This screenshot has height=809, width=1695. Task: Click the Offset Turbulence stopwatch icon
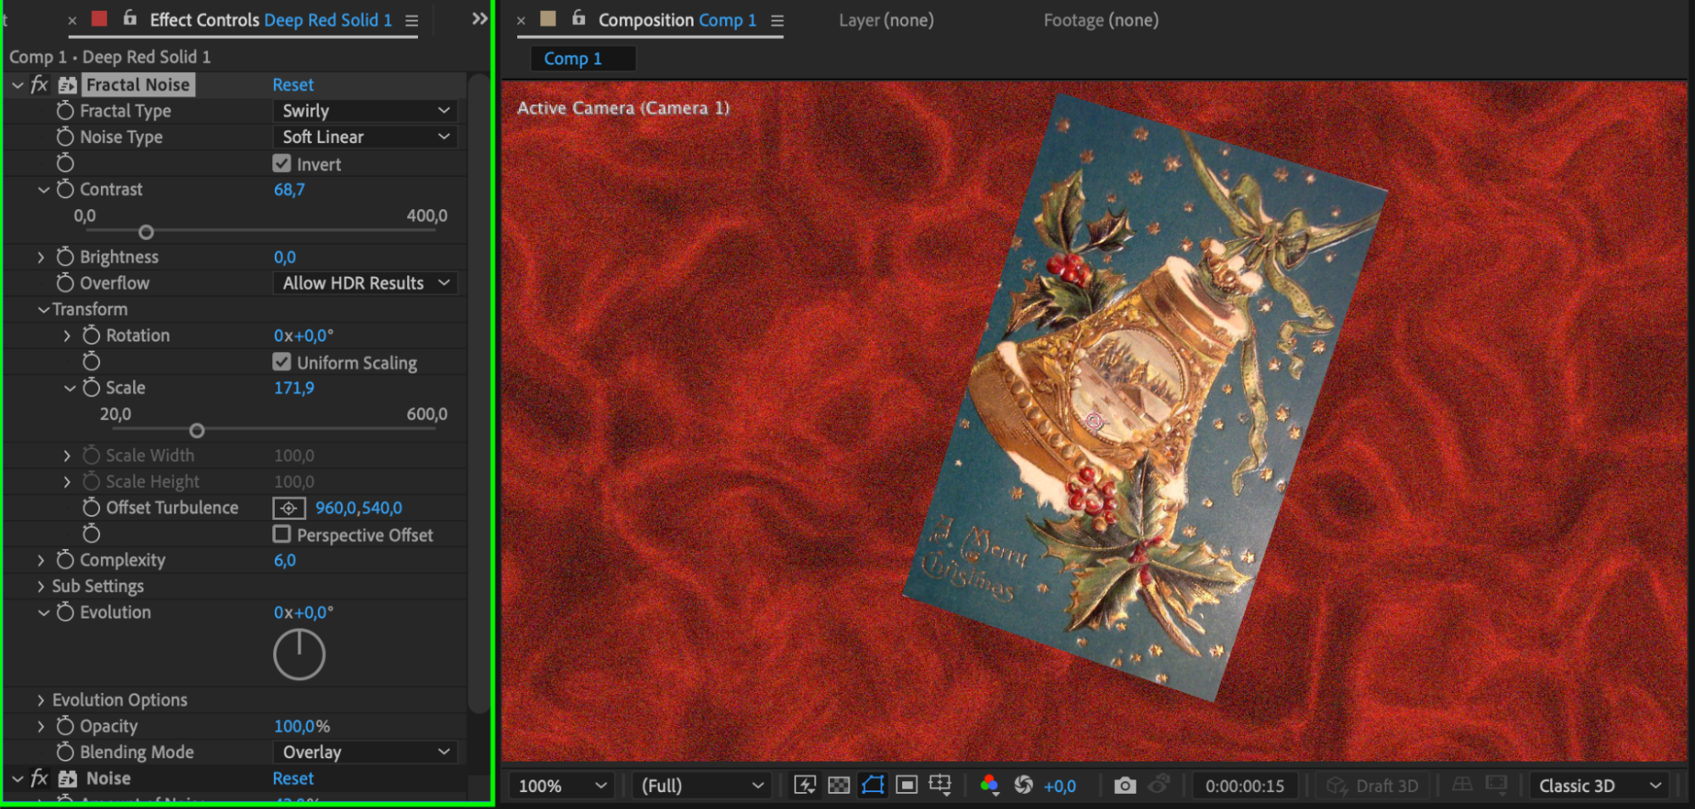(x=92, y=507)
